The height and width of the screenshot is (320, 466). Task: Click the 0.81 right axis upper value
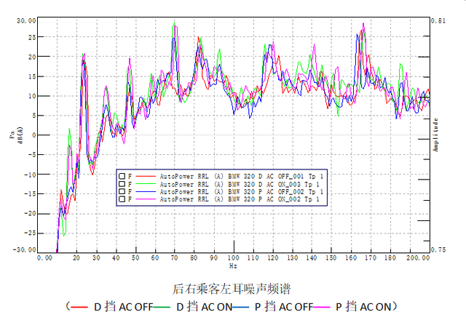pyautogui.click(x=438, y=21)
